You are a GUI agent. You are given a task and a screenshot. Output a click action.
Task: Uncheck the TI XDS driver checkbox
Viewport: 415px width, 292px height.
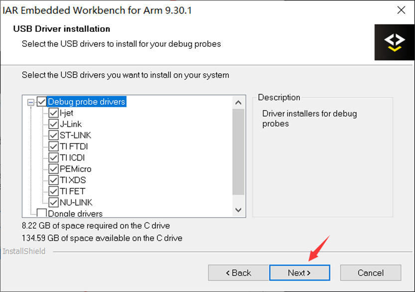pyautogui.click(x=54, y=180)
